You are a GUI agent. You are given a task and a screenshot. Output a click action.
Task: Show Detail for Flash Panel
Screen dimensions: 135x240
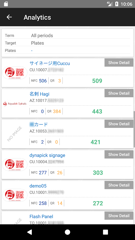(119, 215)
